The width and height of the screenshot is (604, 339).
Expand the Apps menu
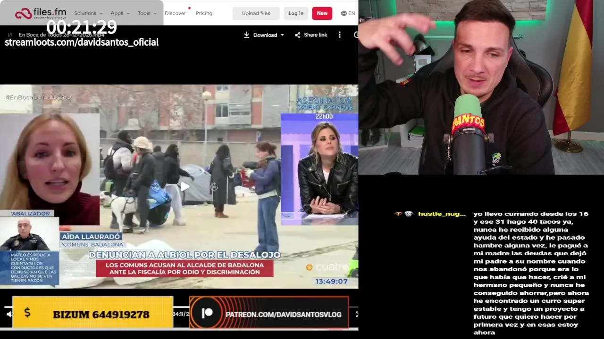coord(120,13)
